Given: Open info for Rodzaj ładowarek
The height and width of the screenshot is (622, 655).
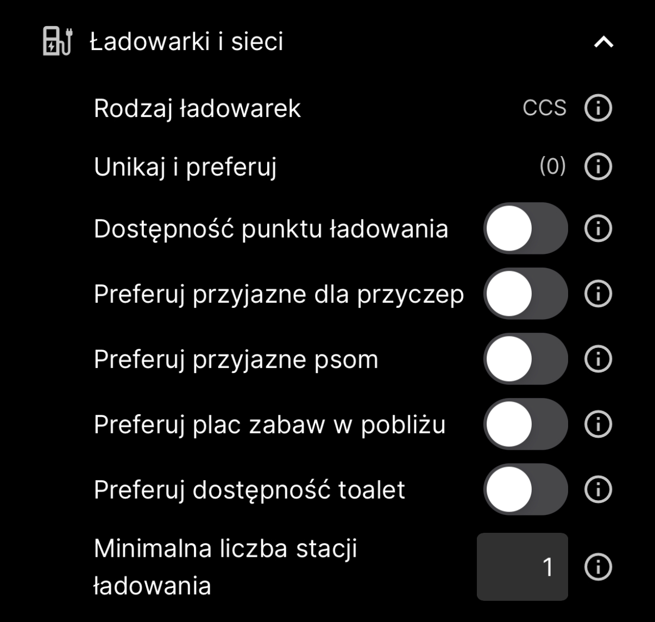Looking at the screenshot, I should (x=598, y=108).
